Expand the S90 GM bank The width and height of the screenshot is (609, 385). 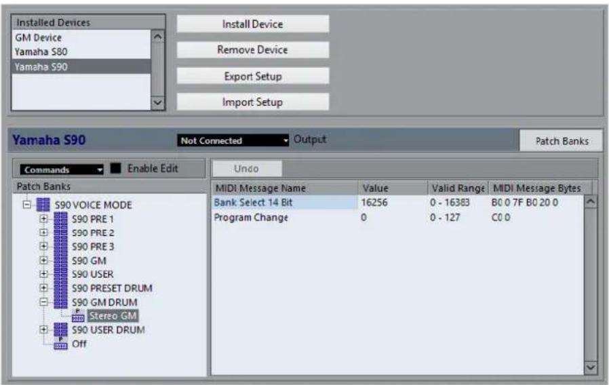pos(43,260)
